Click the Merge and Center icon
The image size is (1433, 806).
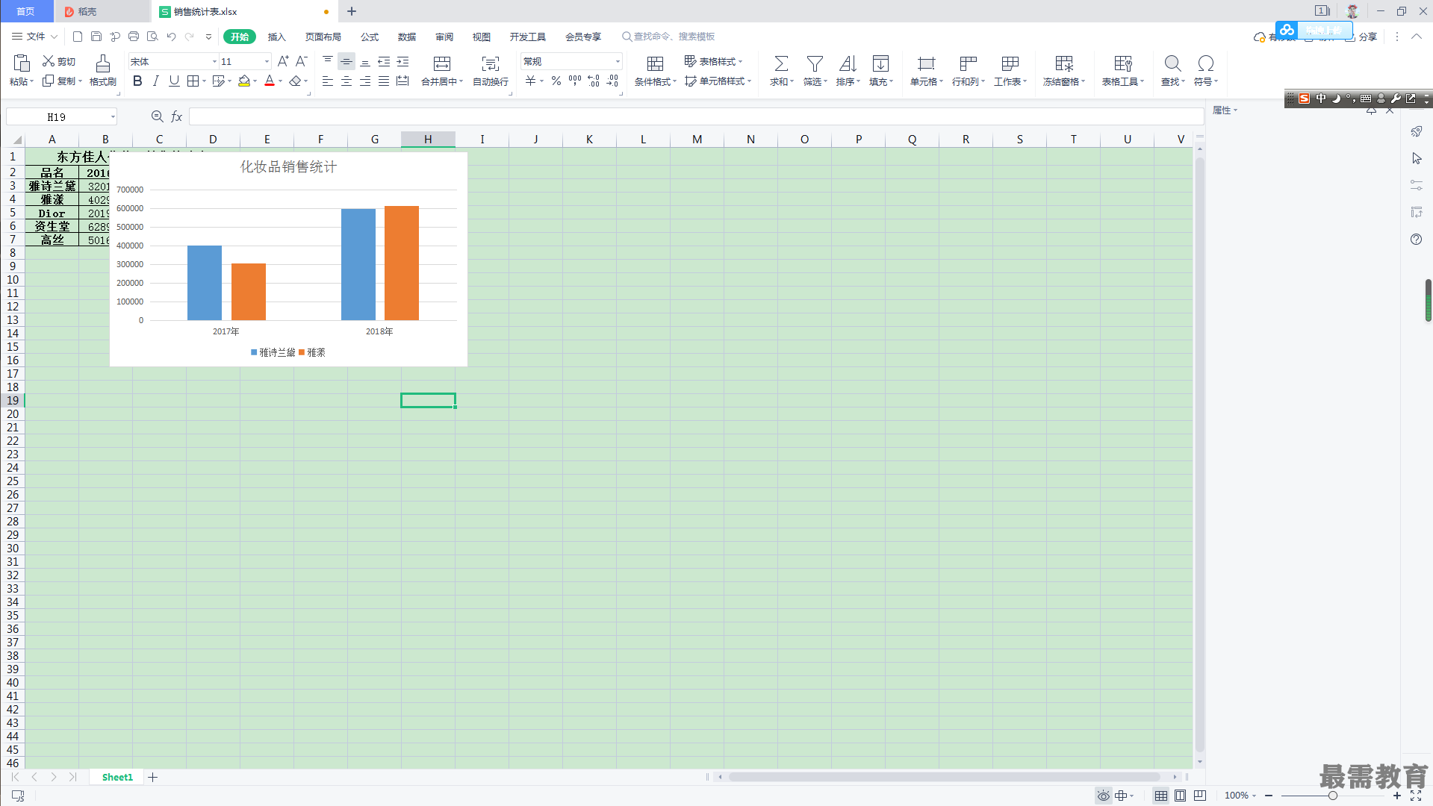tap(442, 63)
